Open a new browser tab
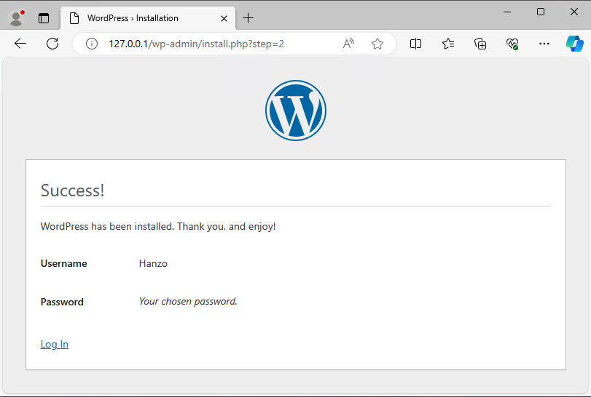 (248, 18)
